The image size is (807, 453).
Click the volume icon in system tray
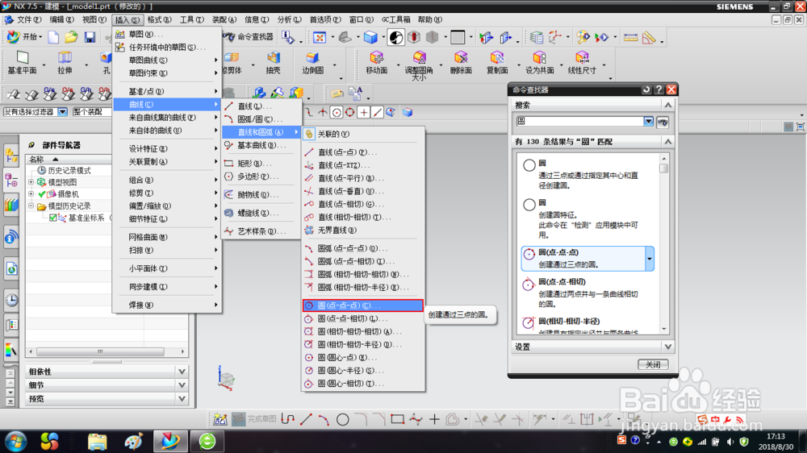click(730, 442)
